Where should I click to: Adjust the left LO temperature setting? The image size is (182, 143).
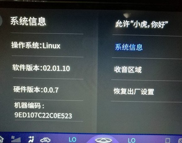click(x=72, y=140)
